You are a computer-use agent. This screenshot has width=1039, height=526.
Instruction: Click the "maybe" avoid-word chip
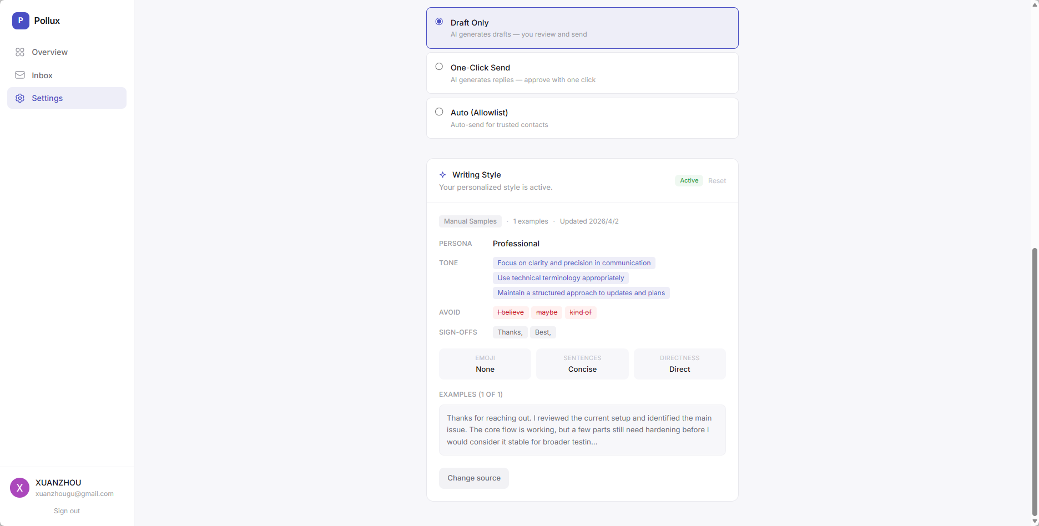tap(547, 312)
